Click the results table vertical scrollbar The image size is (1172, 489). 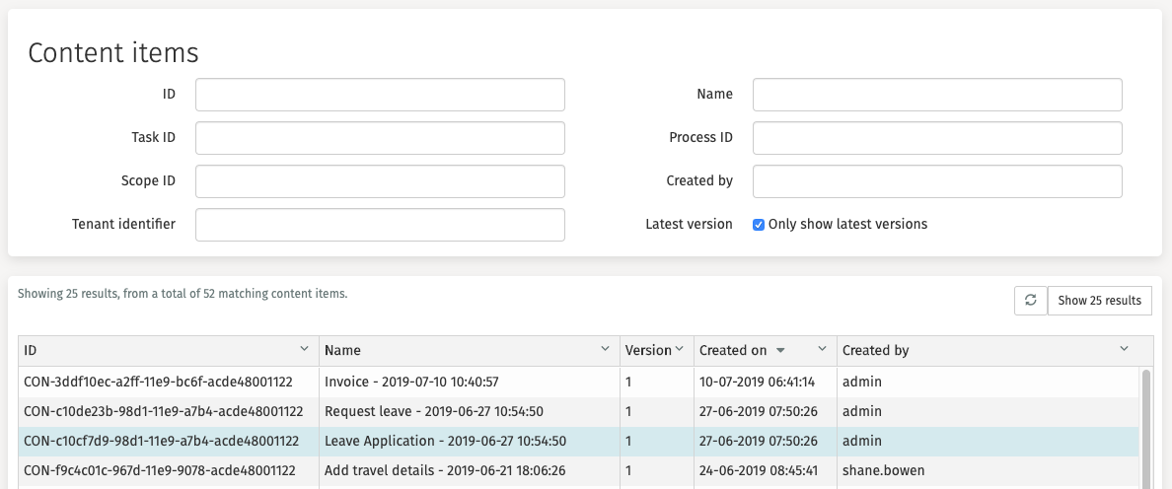(x=1145, y=424)
